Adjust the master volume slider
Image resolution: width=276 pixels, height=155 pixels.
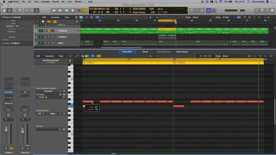[235, 10]
